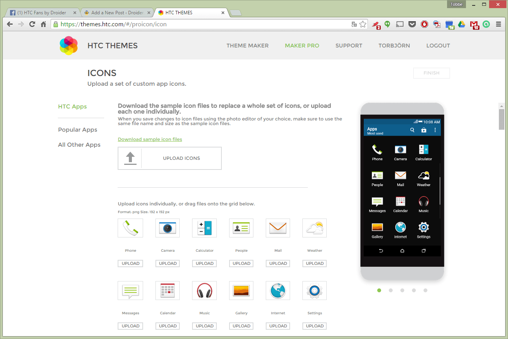Click the HTC Themes colorful logo
Image resolution: width=508 pixels, height=339 pixels.
tap(68, 45)
